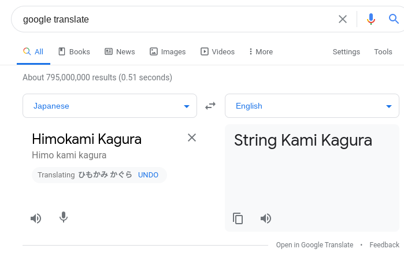404x256 pixels.
Task: Start voice search with the microphone icon
Action: (x=371, y=19)
